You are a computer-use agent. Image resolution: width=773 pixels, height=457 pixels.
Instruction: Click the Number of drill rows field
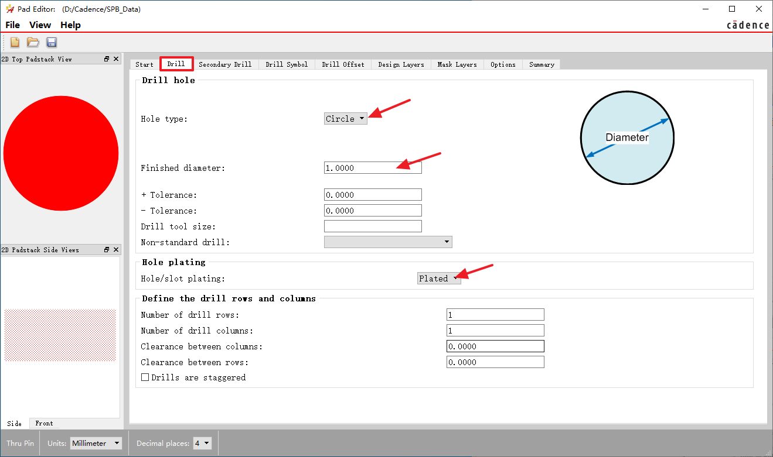click(x=495, y=315)
